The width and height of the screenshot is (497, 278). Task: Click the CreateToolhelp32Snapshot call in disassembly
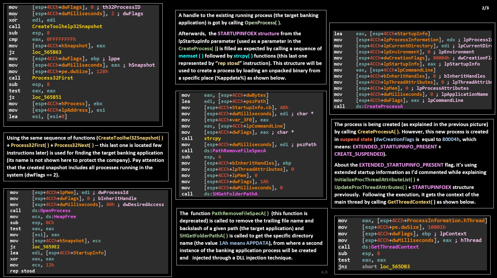[x=67, y=26]
